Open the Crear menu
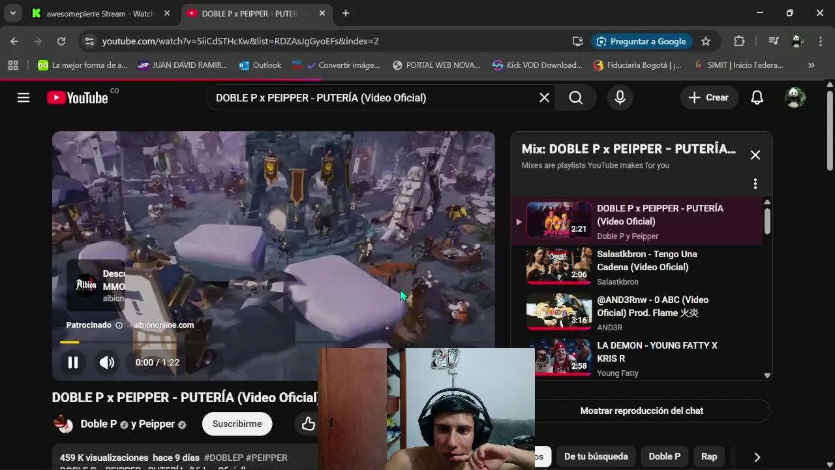 [x=709, y=97]
